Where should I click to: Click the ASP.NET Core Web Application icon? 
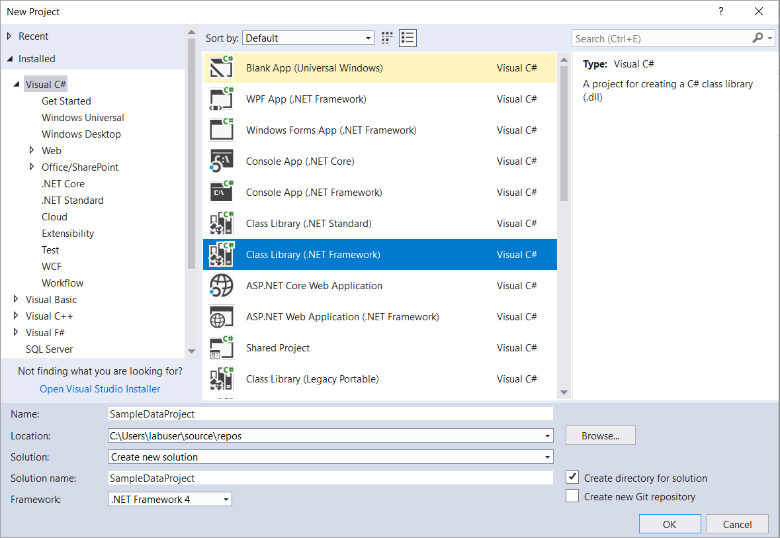coord(222,286)
